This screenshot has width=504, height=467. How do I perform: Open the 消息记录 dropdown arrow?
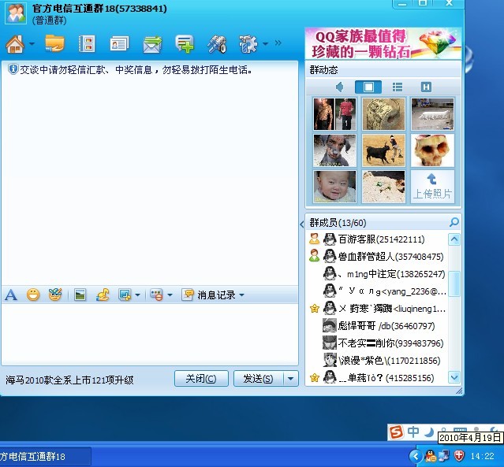click(x=241, y=295)
